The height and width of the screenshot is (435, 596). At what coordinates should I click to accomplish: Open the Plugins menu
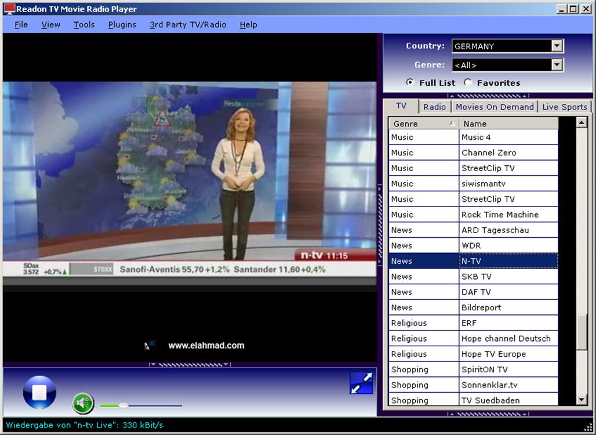[122, 25]
